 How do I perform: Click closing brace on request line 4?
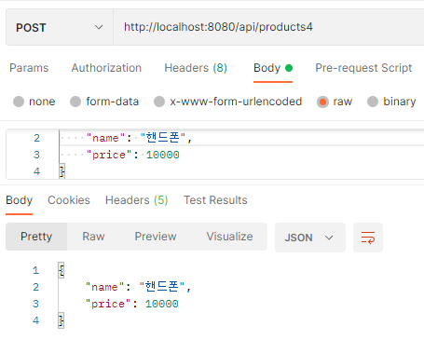pos(62,171)
